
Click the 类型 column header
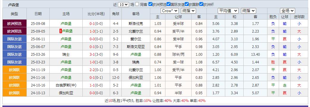point(15,14)
